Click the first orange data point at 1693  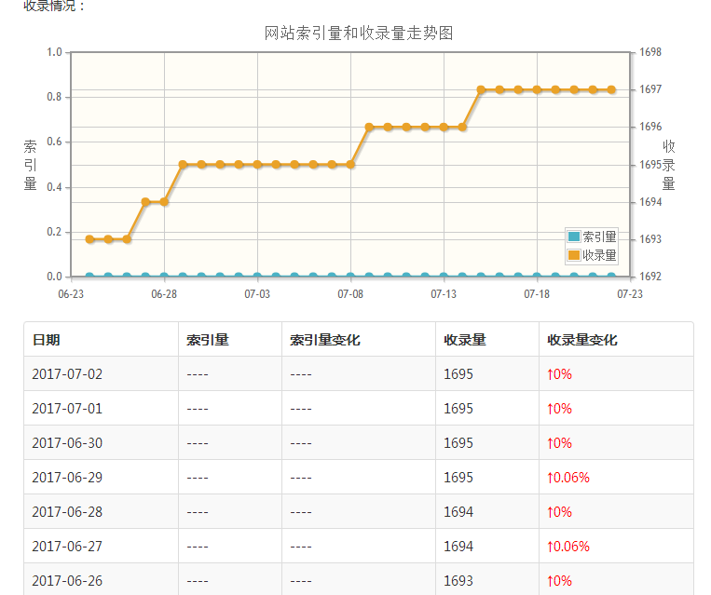click(x=89, y=239)
